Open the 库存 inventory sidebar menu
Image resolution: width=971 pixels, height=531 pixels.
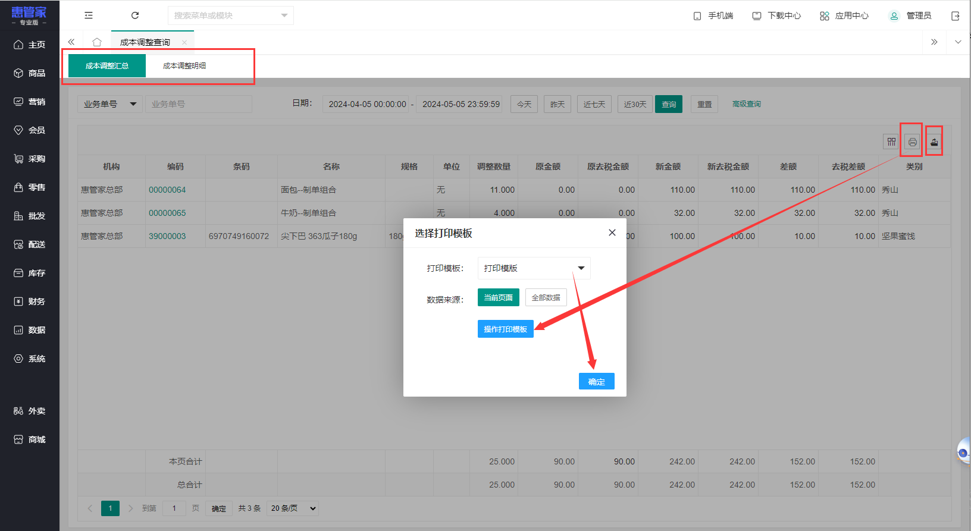point(30,273)
